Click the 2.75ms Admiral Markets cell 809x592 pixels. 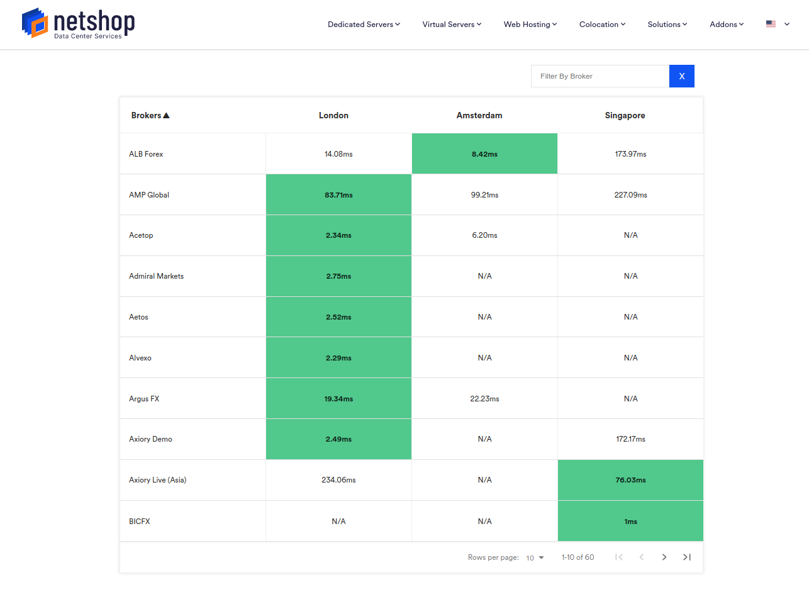click(x=338, y=276)
